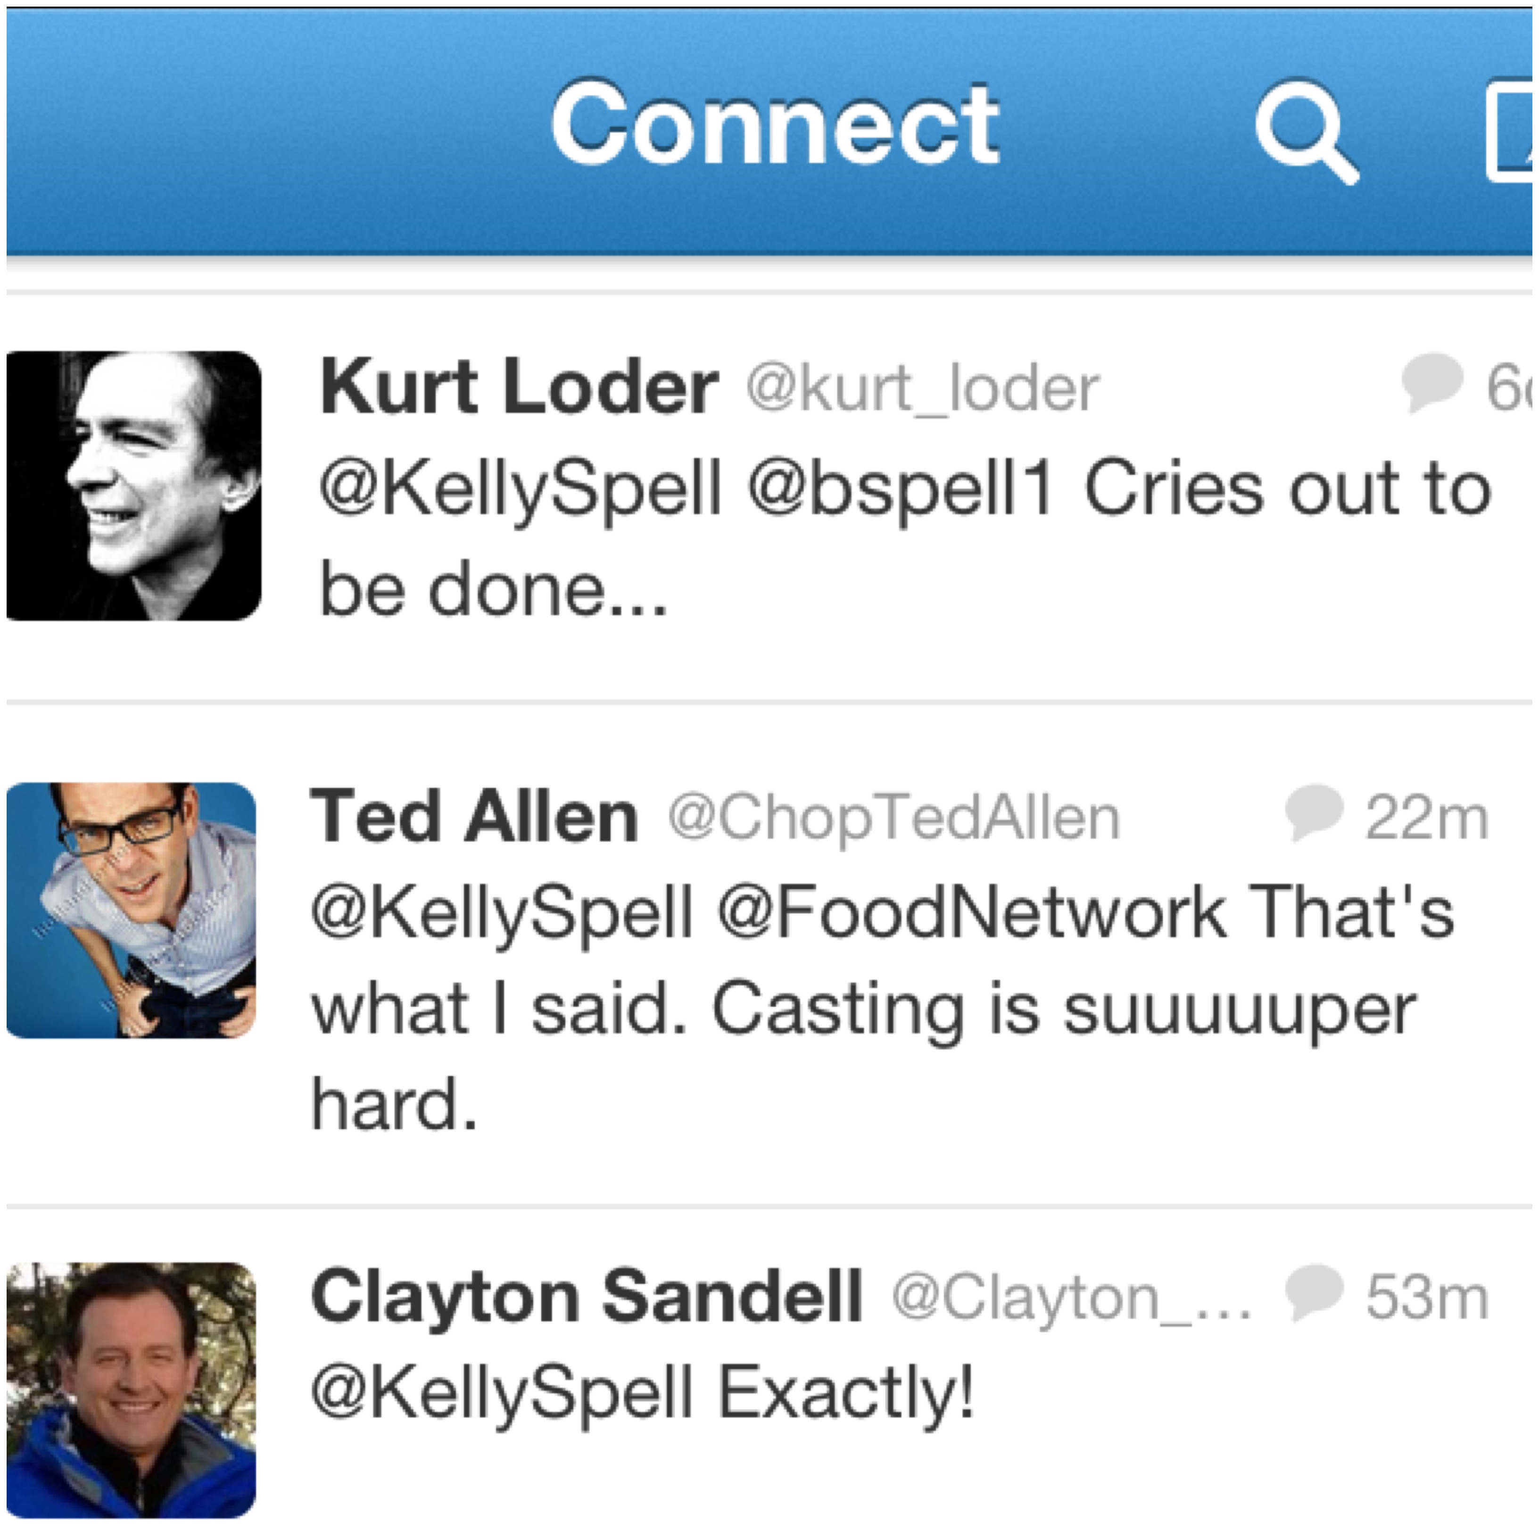
Task: Click the 53m timestamp on Clayton's tweet
Action: pyautogui.click(x=1426, y=1298)
